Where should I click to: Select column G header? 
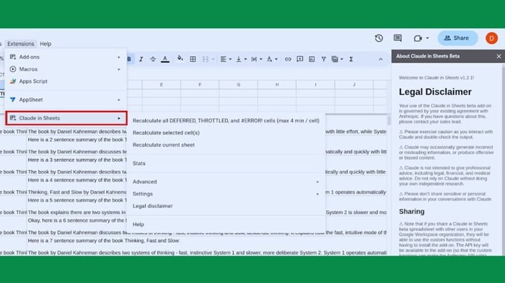coord(238,84)
